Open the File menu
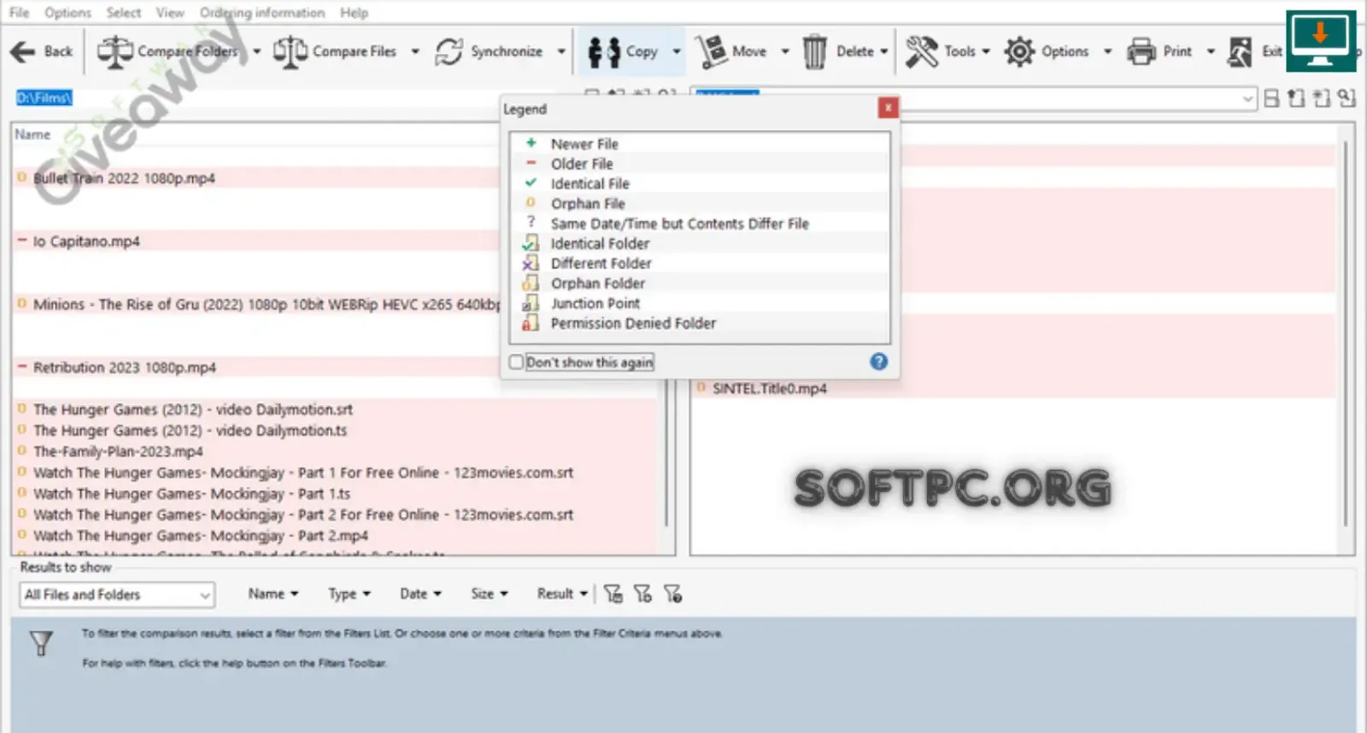Screen dimensions: 1367x733 click(x=19, y=13)
